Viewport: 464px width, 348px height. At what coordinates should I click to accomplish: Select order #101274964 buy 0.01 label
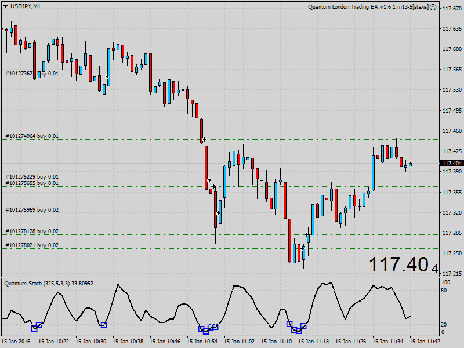pos(32,136)
